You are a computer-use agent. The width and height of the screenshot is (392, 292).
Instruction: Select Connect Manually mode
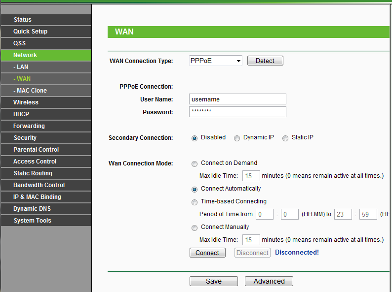[194, 228]
